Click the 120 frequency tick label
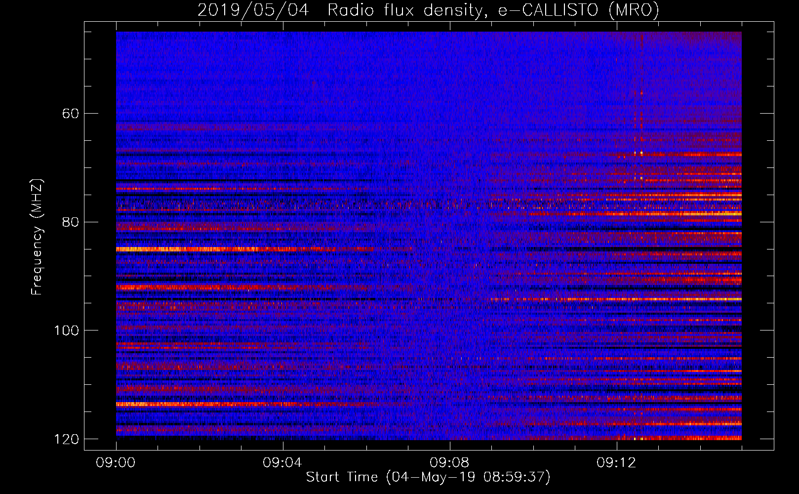This screenshot has height=494, width=799. click(66, 439)
